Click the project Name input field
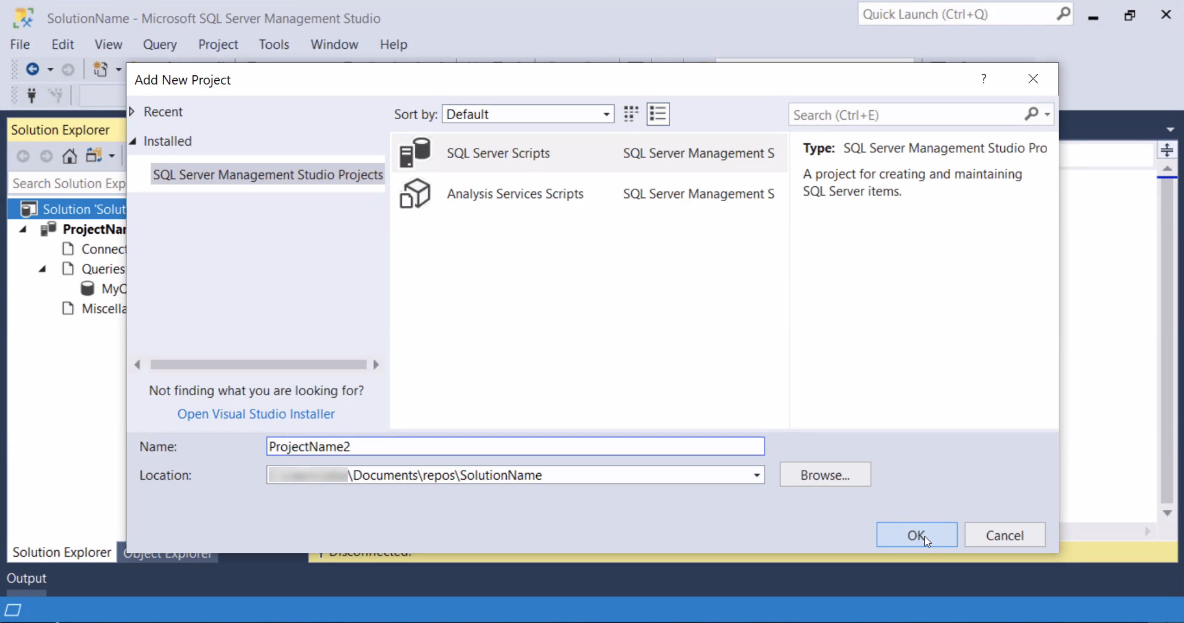This screenshot has width=1184, height=623. pyautogui.click(x=516, y=446)
